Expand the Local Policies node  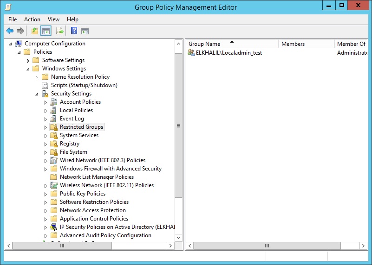pyautogui.click(x=46, y=111)
